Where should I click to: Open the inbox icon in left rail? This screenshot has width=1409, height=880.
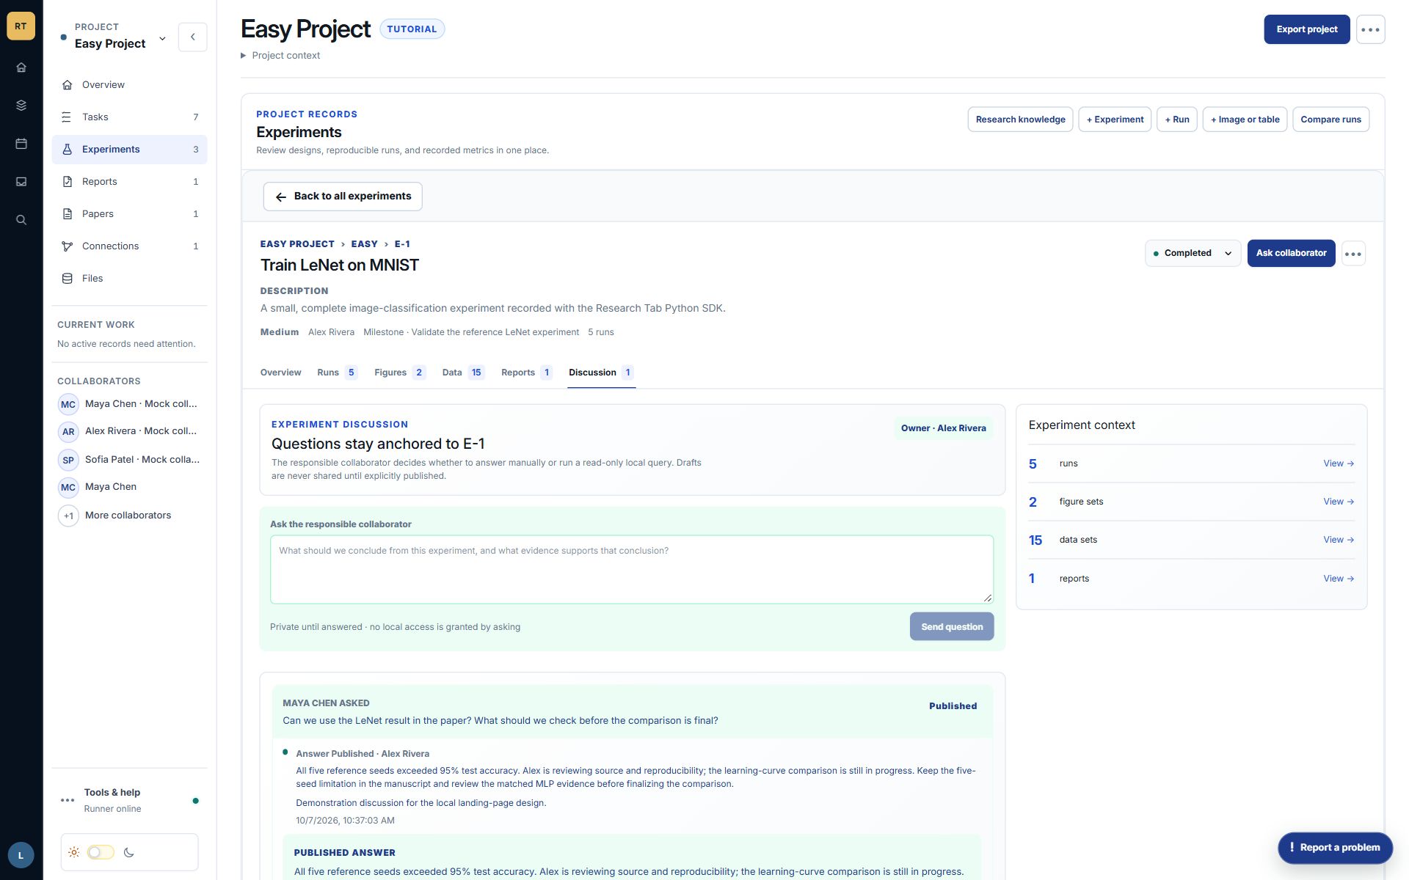[x=21, y=182]
